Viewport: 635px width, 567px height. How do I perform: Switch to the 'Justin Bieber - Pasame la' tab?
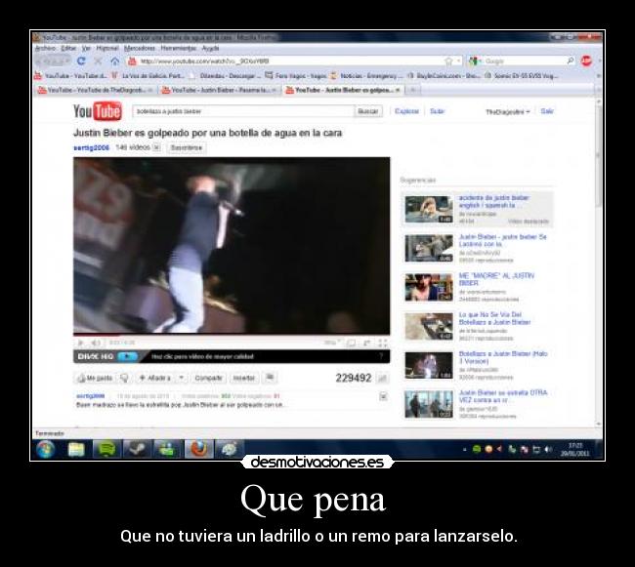click(x=219, y=90)
